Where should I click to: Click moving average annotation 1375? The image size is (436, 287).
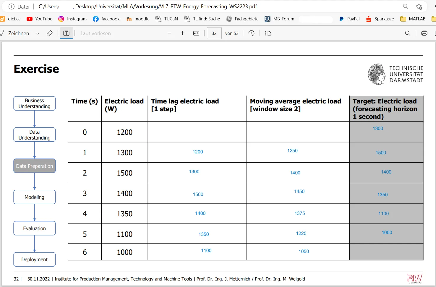pos(300,213)
